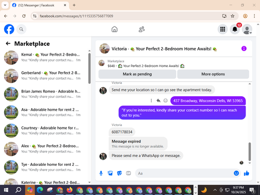Screen dimensions: 260x195
Task: Record a voice clip with microphone
Action: pos(101,173)
